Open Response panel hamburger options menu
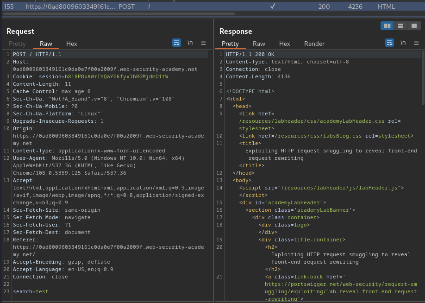Image resolution: width=425 pixels, height=303 pixels. coord(416,43)
